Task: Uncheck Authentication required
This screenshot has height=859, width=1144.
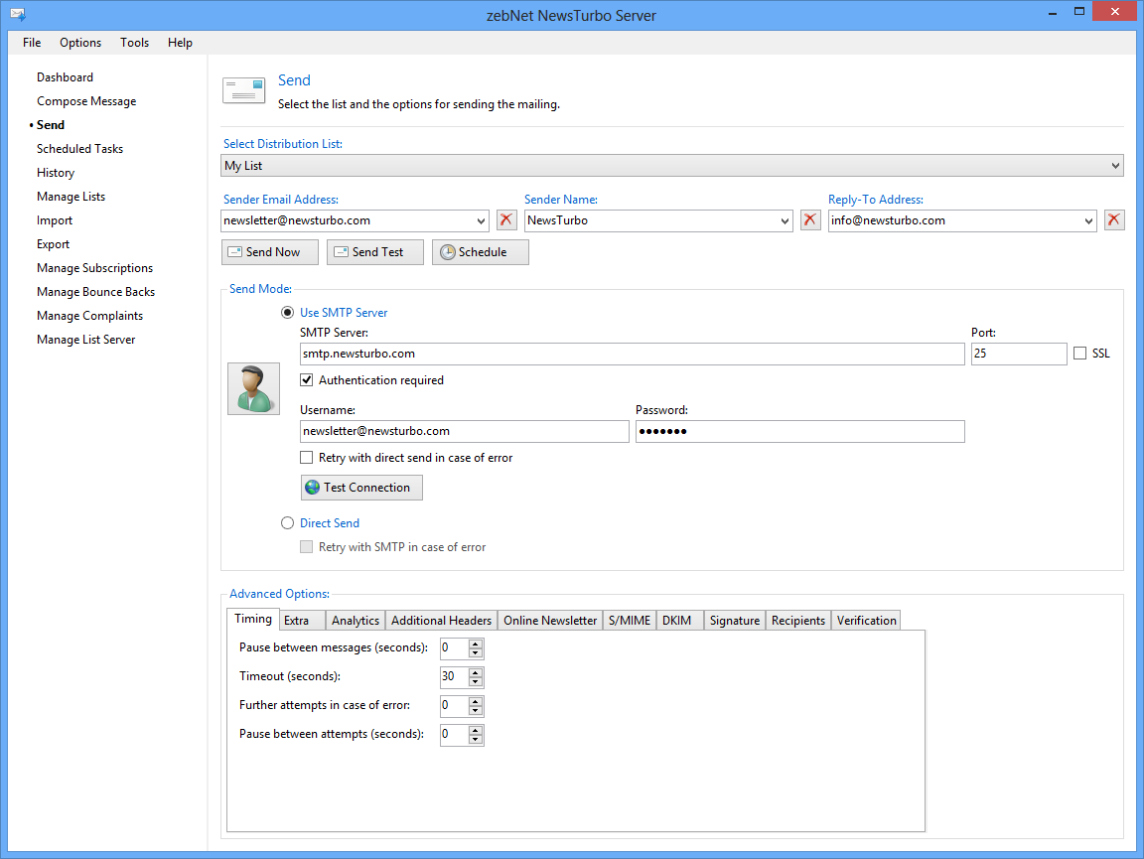Action: pos(308,380)
